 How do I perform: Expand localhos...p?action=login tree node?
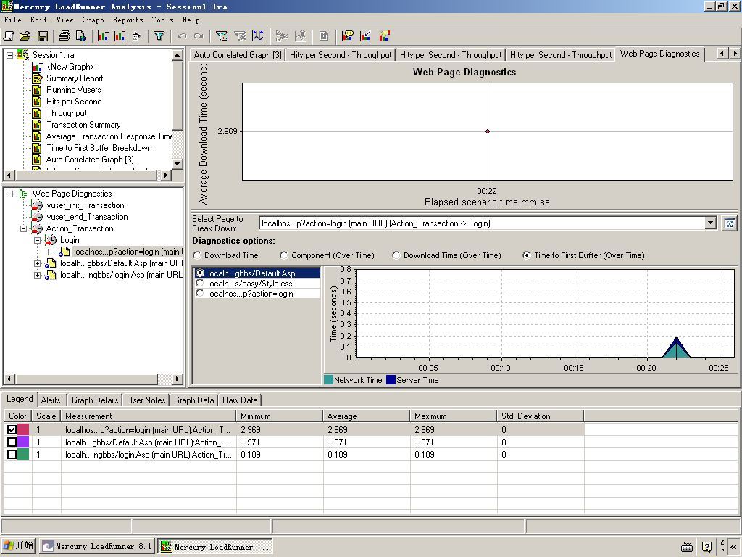51,252
